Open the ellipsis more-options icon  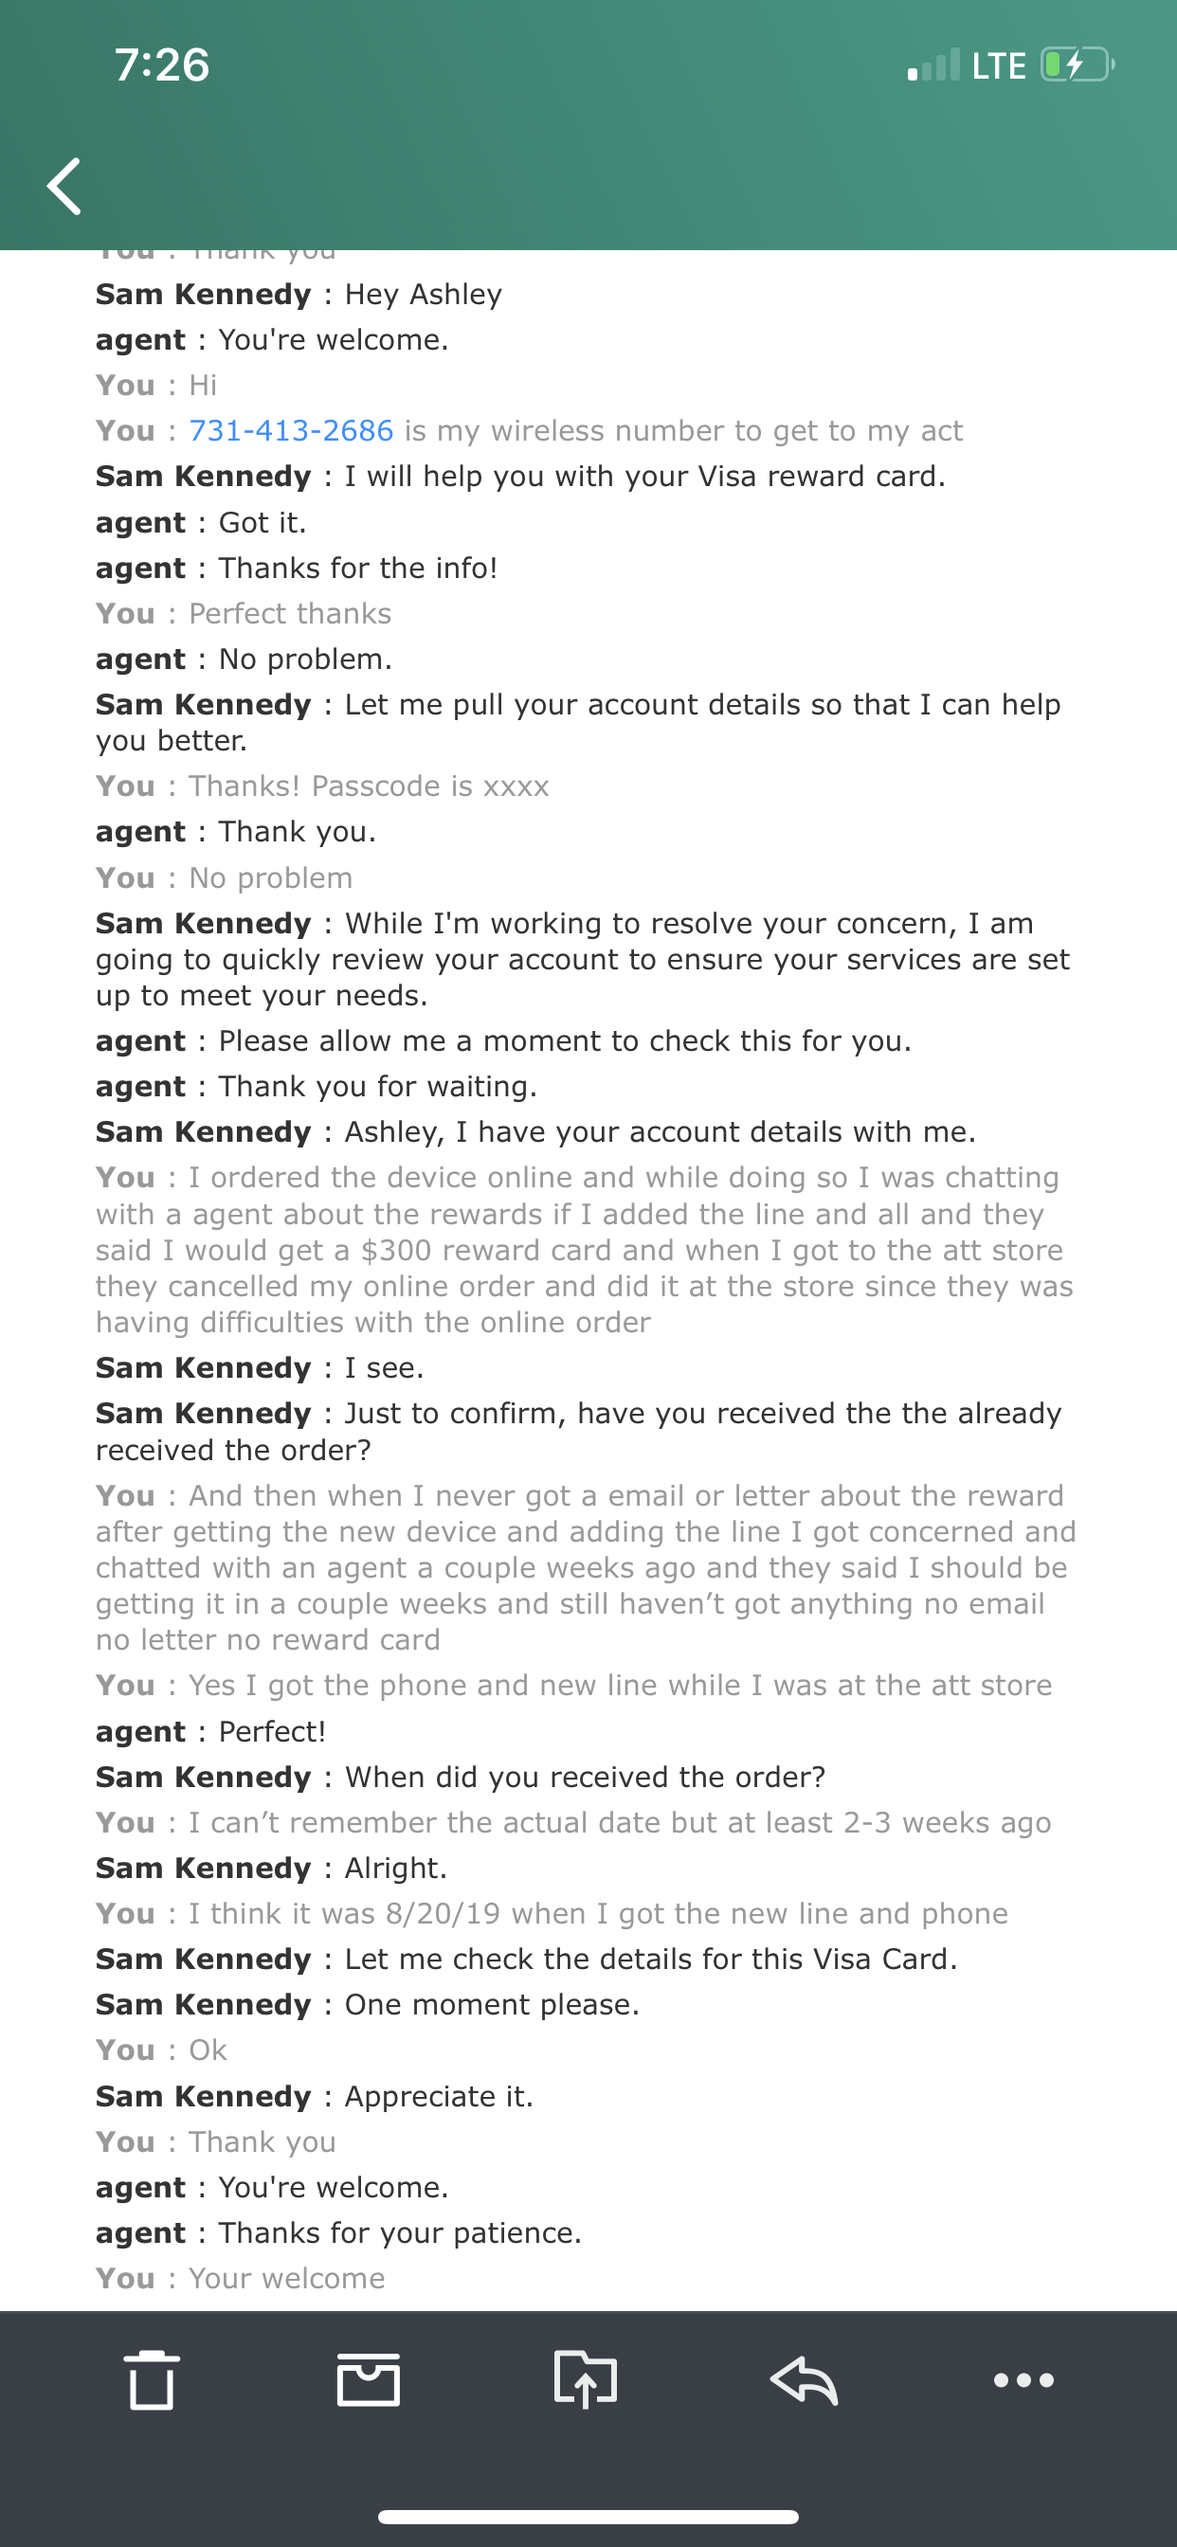[x=1023, y=2380]
